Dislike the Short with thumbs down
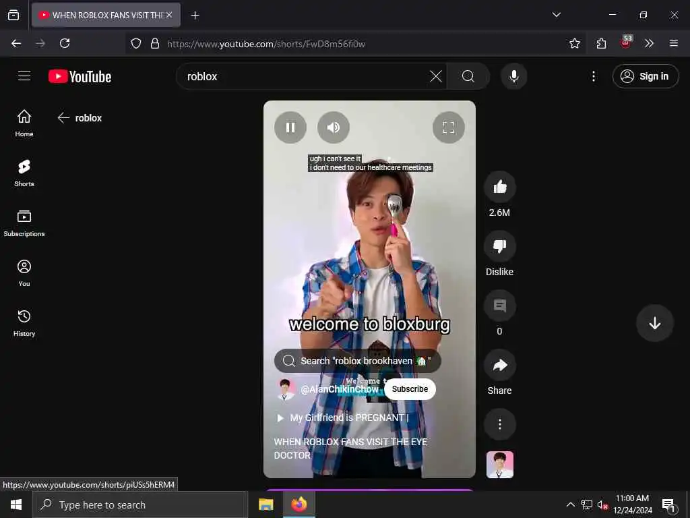 (499, 246)
